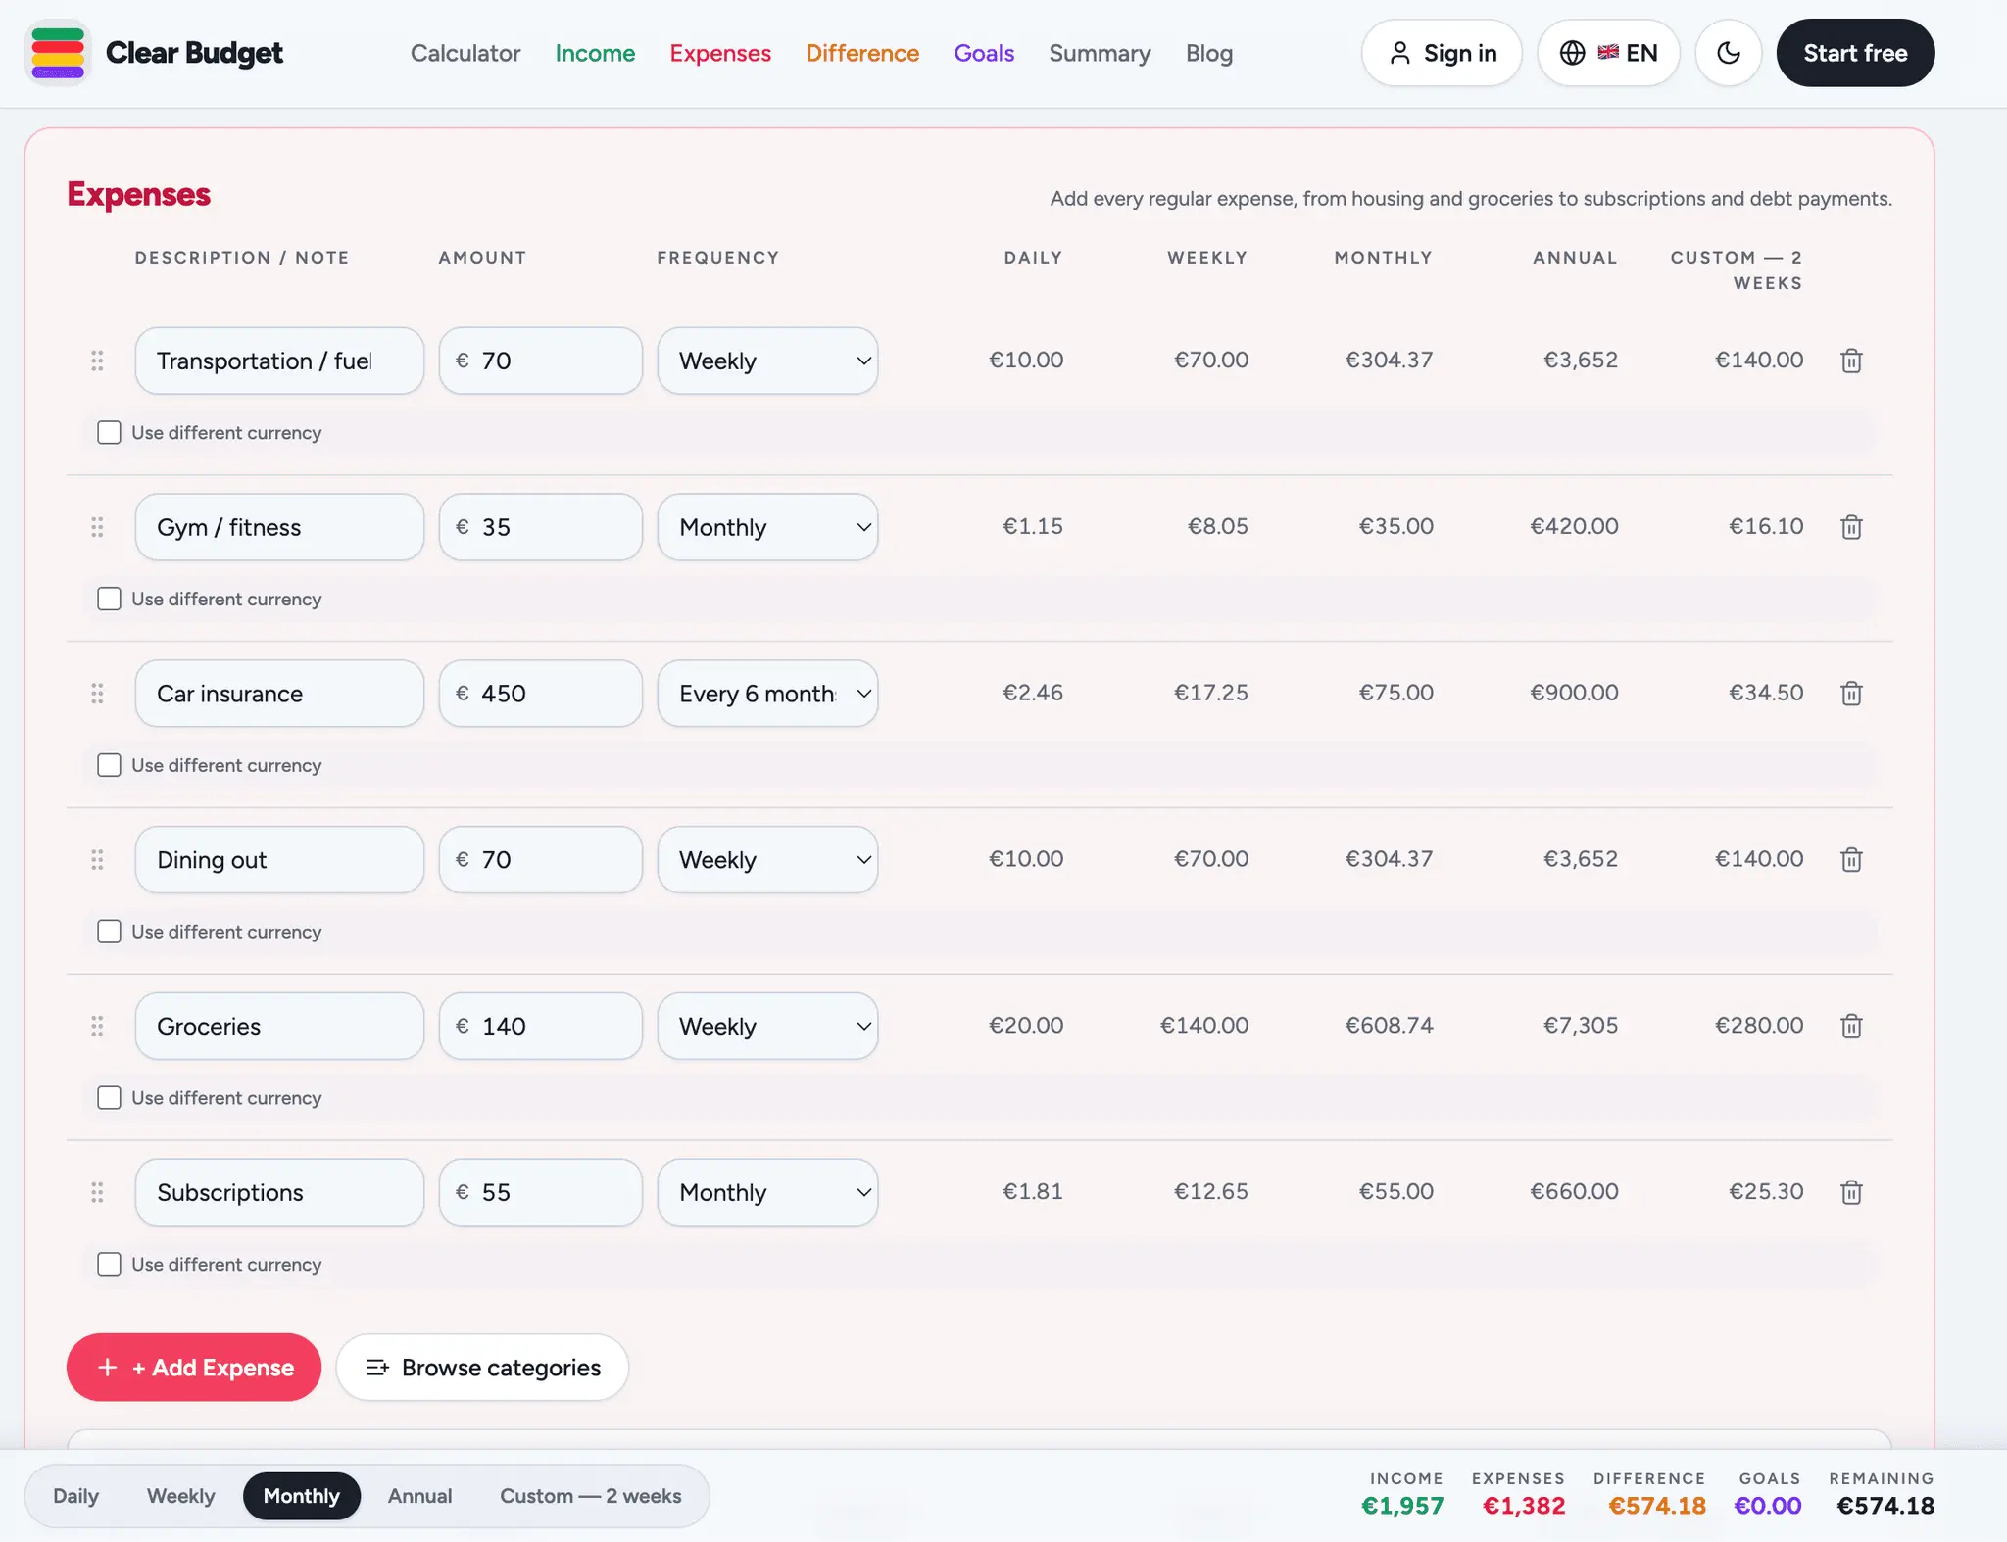Click the Sign in button
The width and height of the screenshot is (2007, 1542).
[x=1442, y=53]
